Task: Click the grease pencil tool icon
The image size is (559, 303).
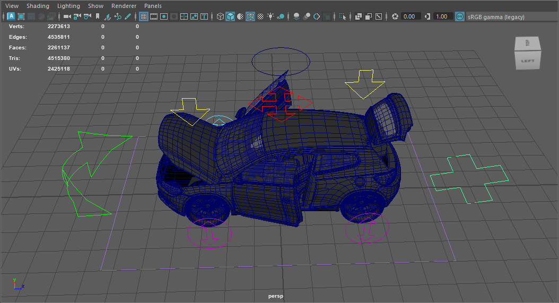Action: [128, 16]
